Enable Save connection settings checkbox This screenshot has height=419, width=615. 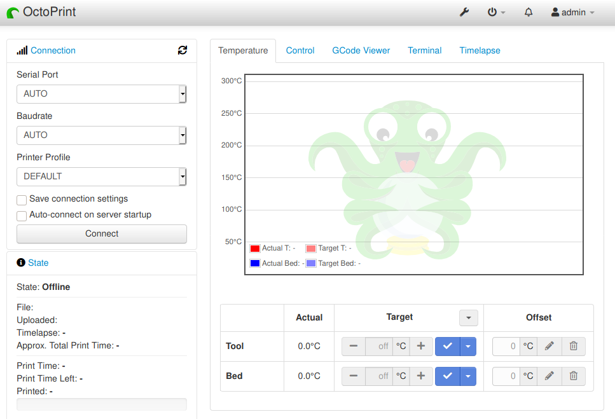22,200
